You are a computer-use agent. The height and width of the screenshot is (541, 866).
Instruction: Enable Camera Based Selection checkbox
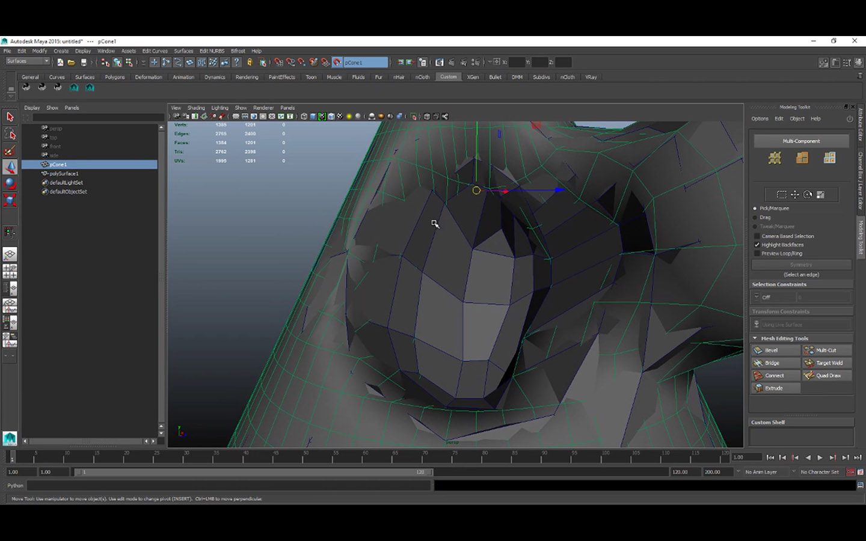(x=757, y=236)
